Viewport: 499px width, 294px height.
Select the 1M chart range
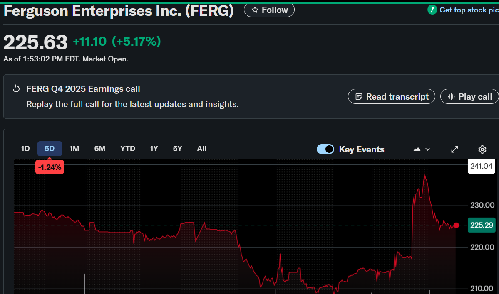point(74,149)
